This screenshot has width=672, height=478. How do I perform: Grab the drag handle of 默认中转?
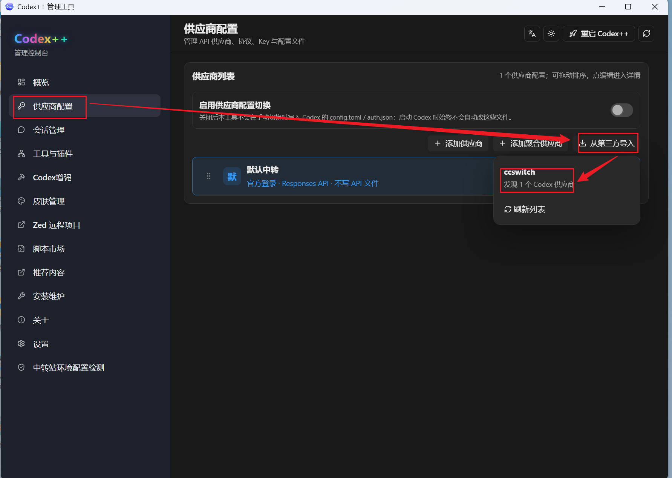[x=208, y=176]
